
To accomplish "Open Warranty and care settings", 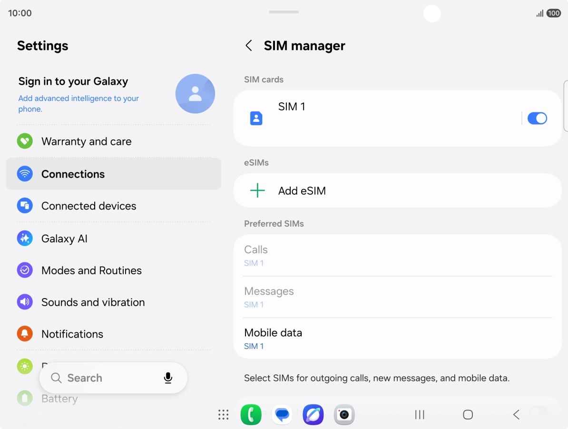I will 114,141.
